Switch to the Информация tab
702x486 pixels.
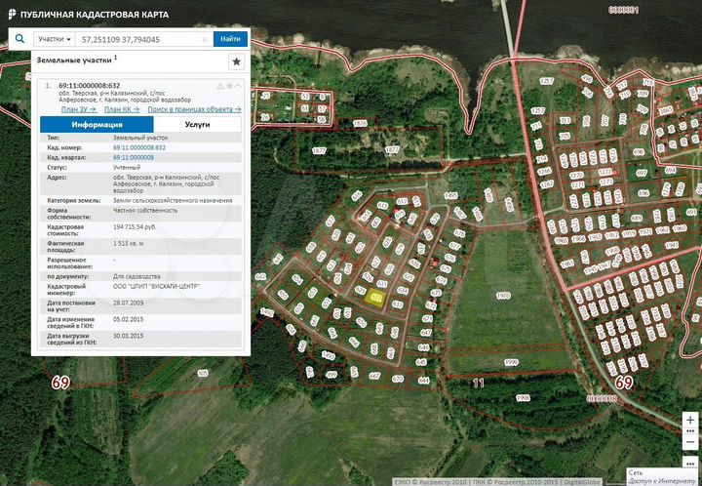click(x=97, y=125)
